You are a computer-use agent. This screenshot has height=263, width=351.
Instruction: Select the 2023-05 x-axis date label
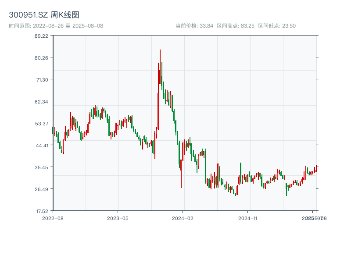coord(118,218)
